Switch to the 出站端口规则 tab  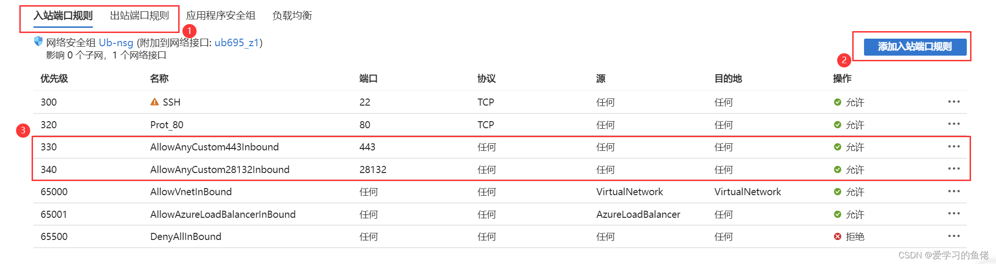click(x=139, y=16)
